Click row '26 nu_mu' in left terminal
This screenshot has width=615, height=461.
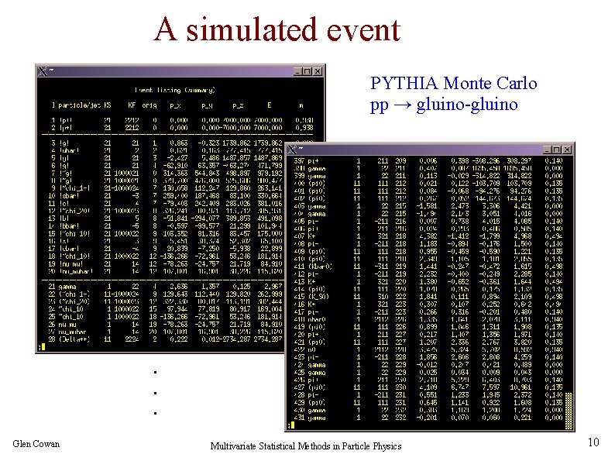pos(165,325)
